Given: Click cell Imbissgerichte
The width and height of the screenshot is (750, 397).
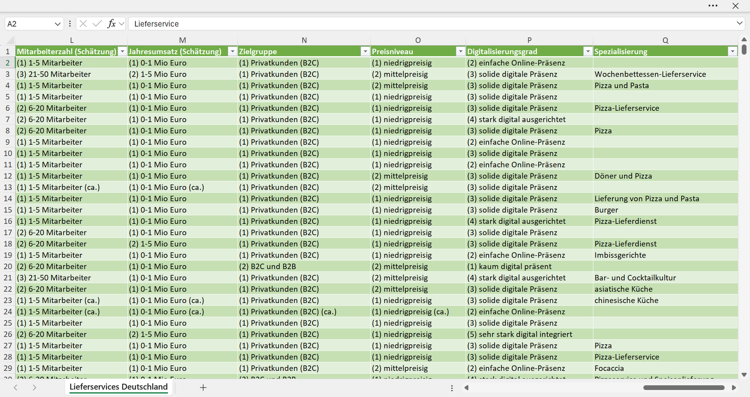Looking at the screenshot, I should tap(665, 255).
